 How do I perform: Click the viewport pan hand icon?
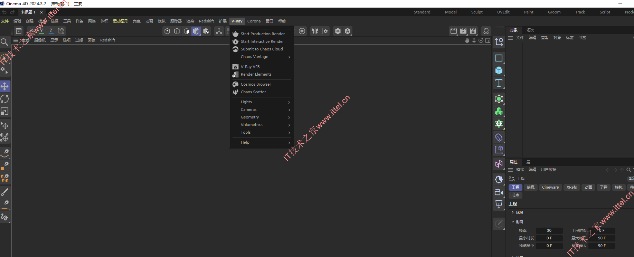[x=467, y=40]
